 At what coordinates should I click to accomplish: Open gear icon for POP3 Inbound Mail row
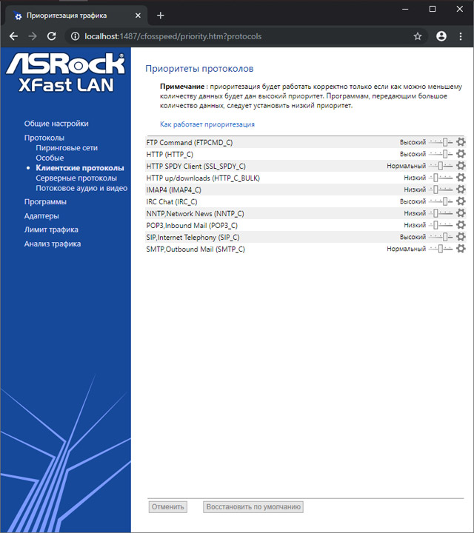click(x=461, y=225)
